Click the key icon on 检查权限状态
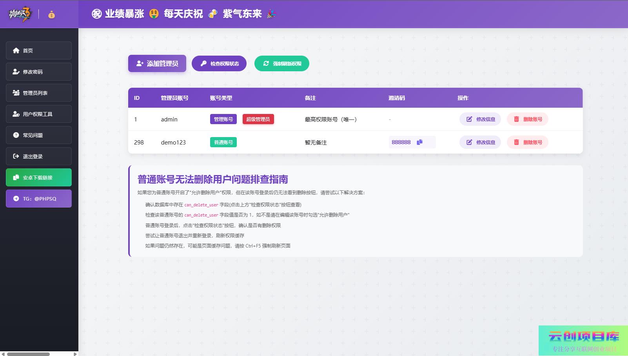 (203, 63)
